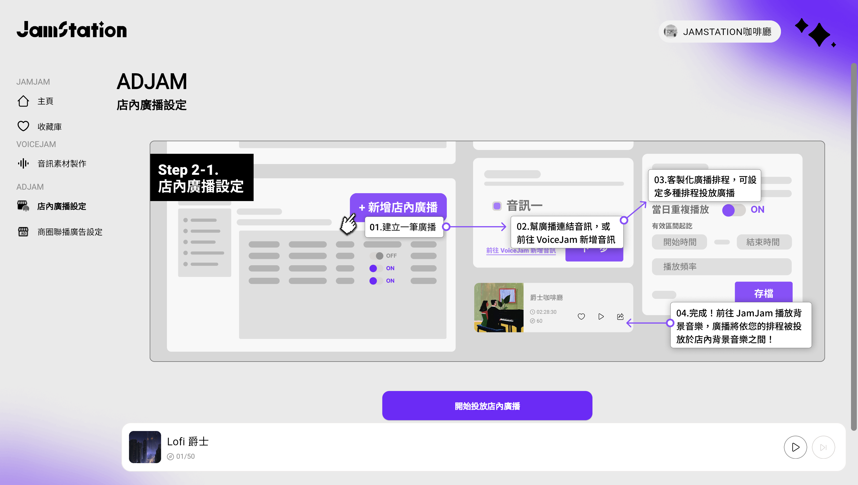The height and width of the screenshot is (485, 858).
Task: Click the JAMJAM section label
Action: tap(33, 82)
